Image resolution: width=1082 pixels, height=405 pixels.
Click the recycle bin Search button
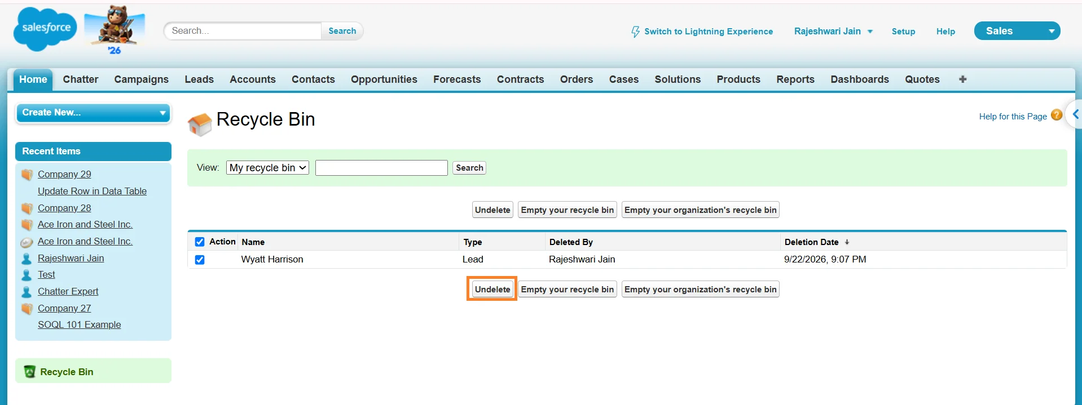[x=469, y=168]
